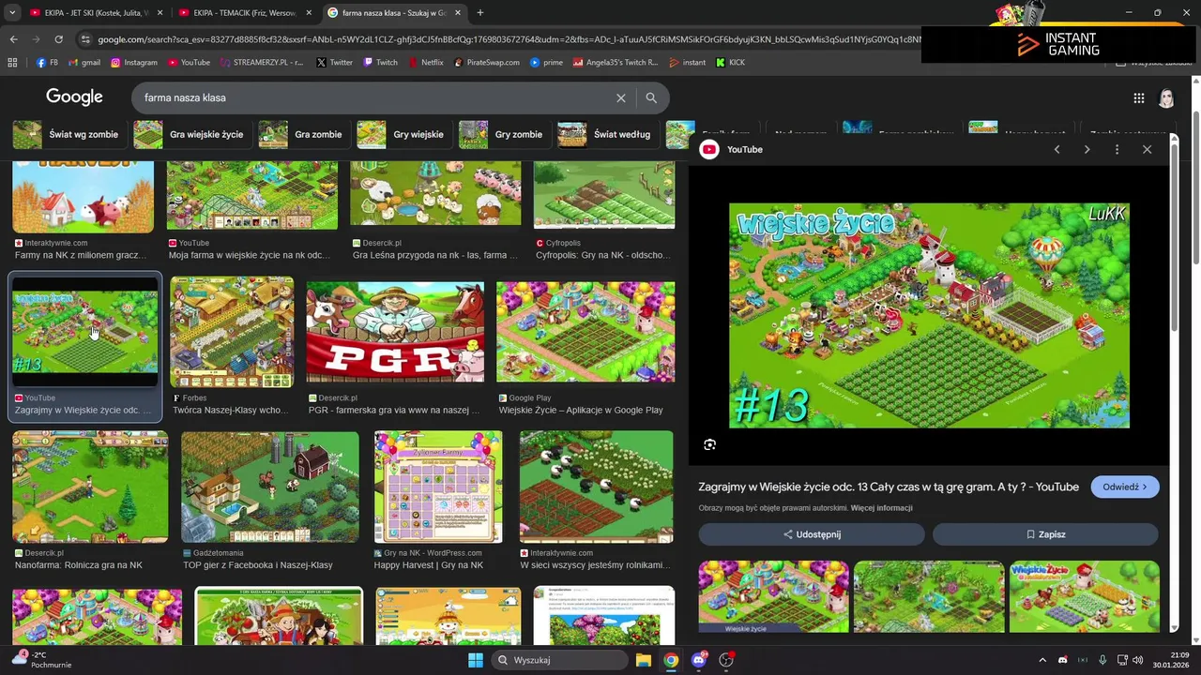Click the Zapisz button

pos(1045,534)
